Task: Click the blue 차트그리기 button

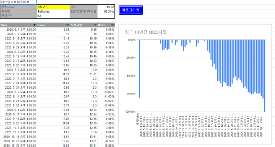Action: pos(131,10)
